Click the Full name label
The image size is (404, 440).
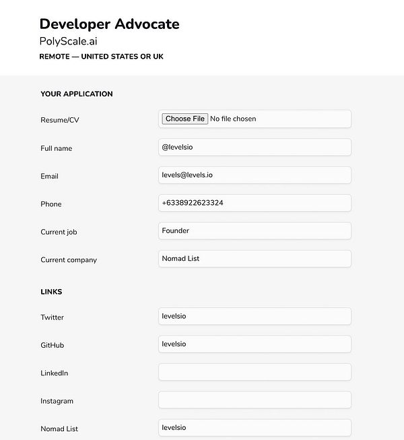pyautogui.click(x=57, y=148)
